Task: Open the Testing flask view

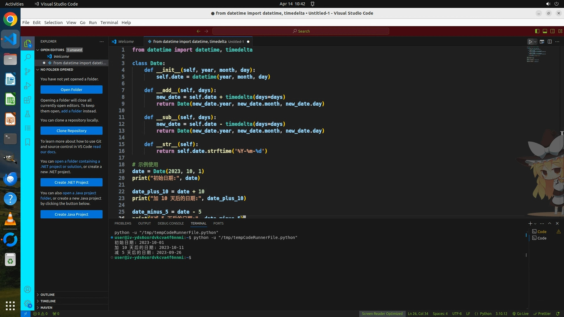Action: point(27,114)
